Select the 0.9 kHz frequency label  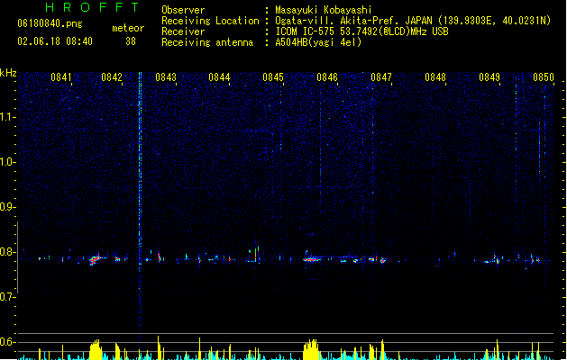pyautogui.click(x=7, y=207)
